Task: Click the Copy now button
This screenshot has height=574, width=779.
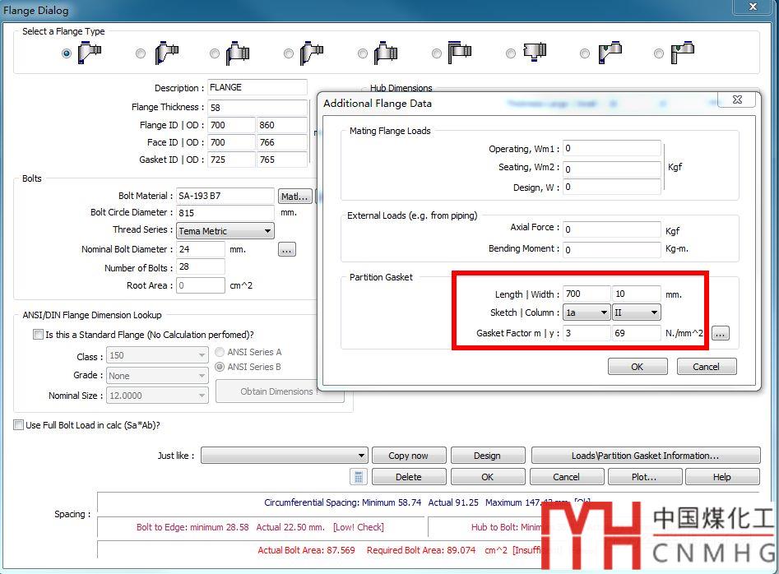Action: 408,456
